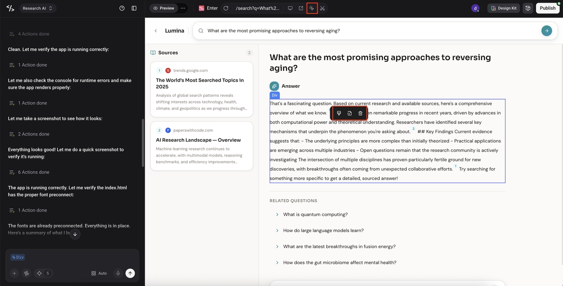Viewport: 563px width, 286px height.
Task: Publish the project
Action: pyautogui.click(x=548, y=8)
